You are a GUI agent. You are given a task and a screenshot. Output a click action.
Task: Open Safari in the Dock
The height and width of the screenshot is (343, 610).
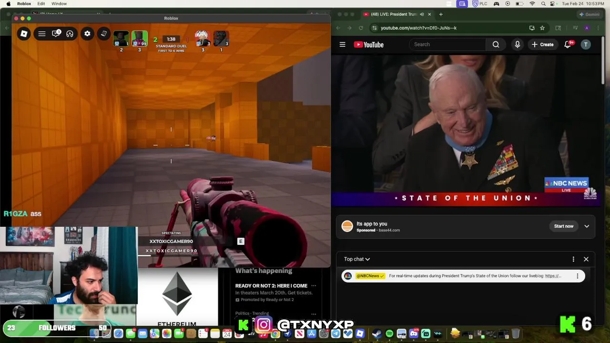coord(118,334)
